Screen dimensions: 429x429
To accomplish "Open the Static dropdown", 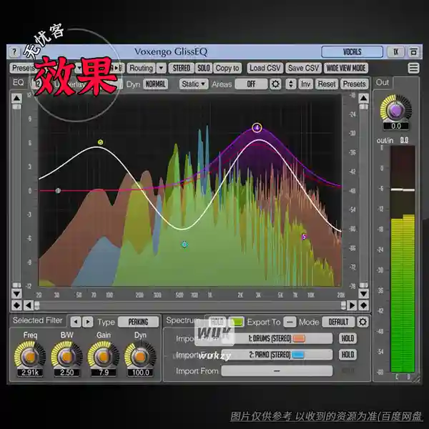I will (x=194, y=84).
